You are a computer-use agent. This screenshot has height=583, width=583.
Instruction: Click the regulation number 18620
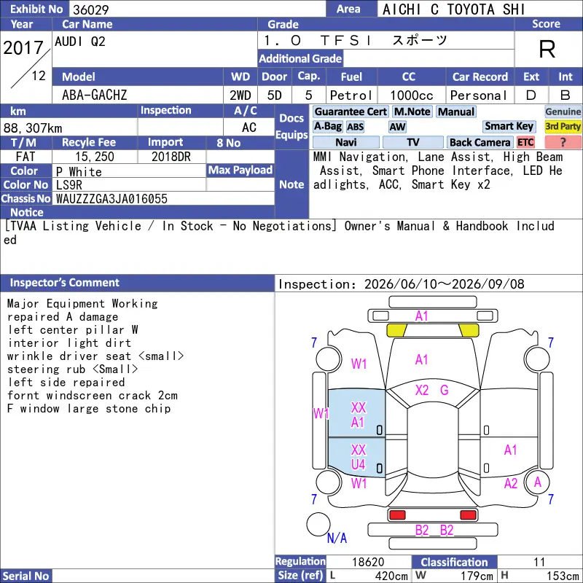[x=368, y=562]
